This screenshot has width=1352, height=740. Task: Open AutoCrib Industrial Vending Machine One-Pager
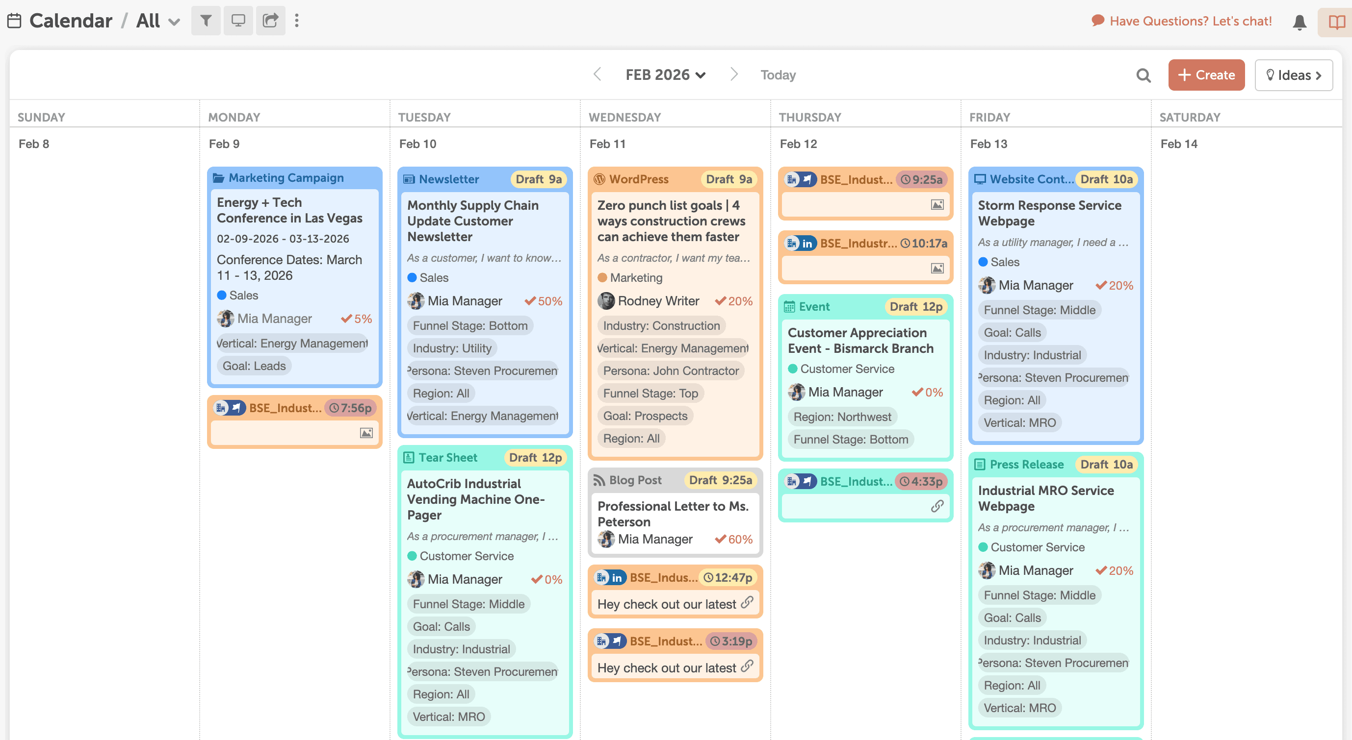click(x=475, y=499)
